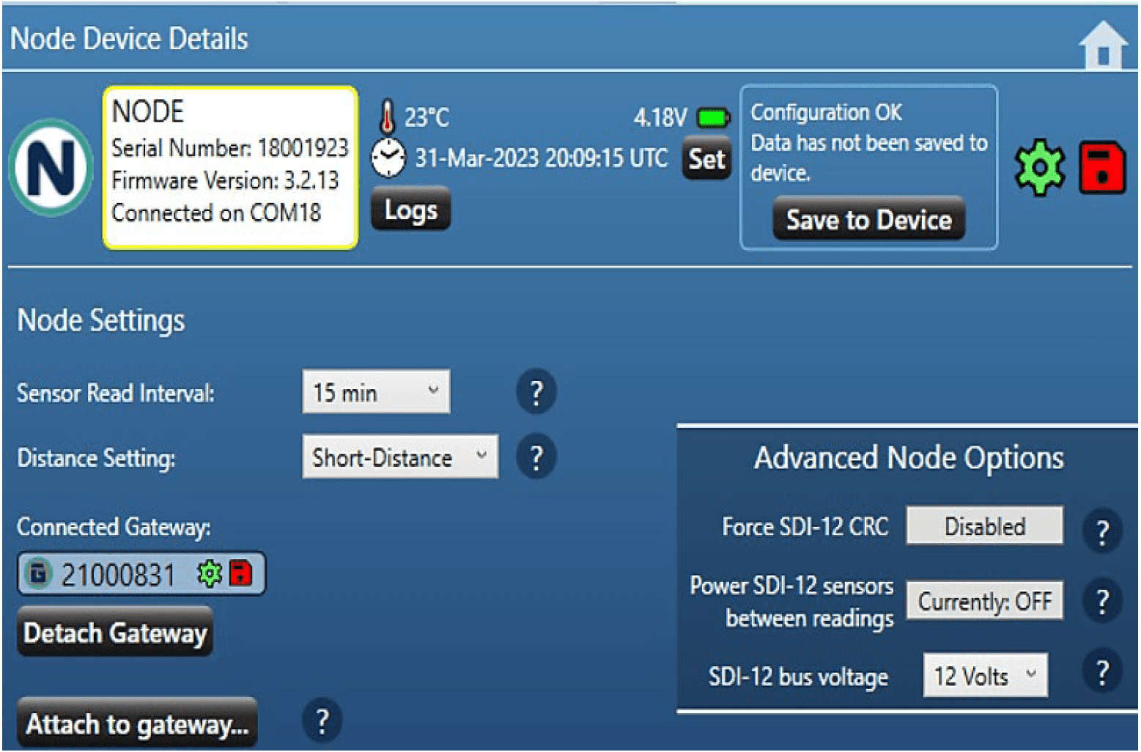Toggle power to SDI-12 sensors between readings
The width and height of the screenshot is (1141, 752).
(984, 600)
